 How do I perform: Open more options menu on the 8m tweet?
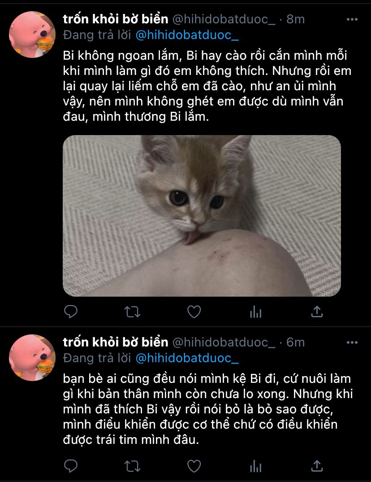[x=352, y=19]
